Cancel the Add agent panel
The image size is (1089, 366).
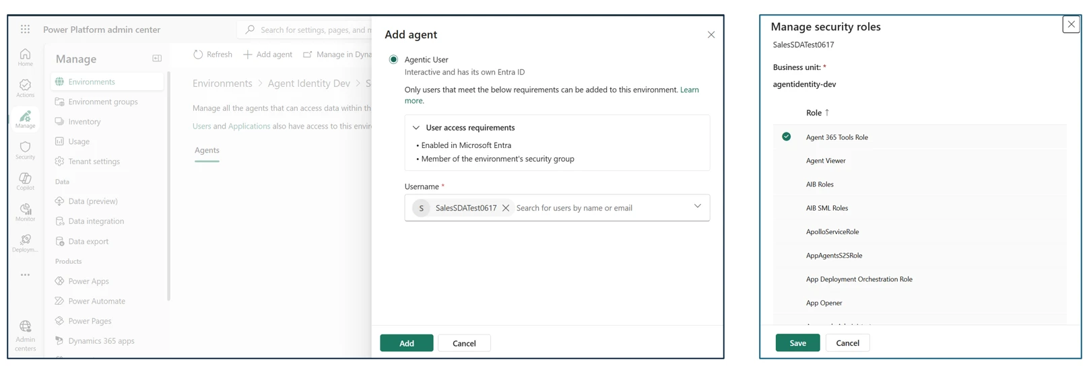click(464, 343)
